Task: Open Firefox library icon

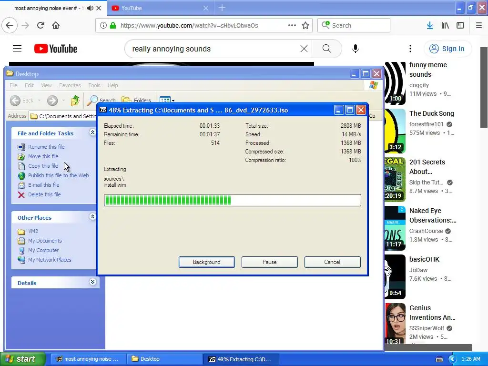Action: (445, 25)
